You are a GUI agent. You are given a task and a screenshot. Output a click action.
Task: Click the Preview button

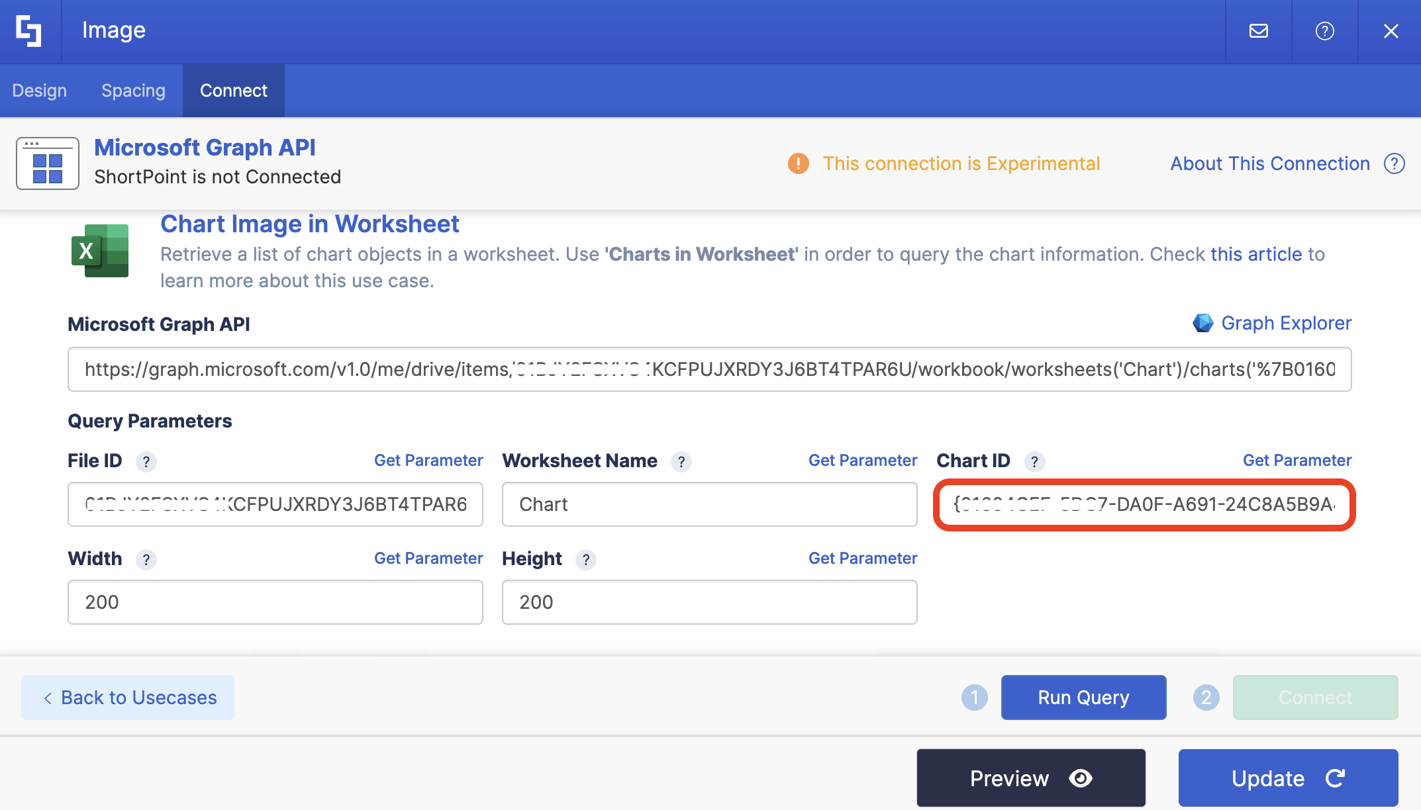(1031, 778)
